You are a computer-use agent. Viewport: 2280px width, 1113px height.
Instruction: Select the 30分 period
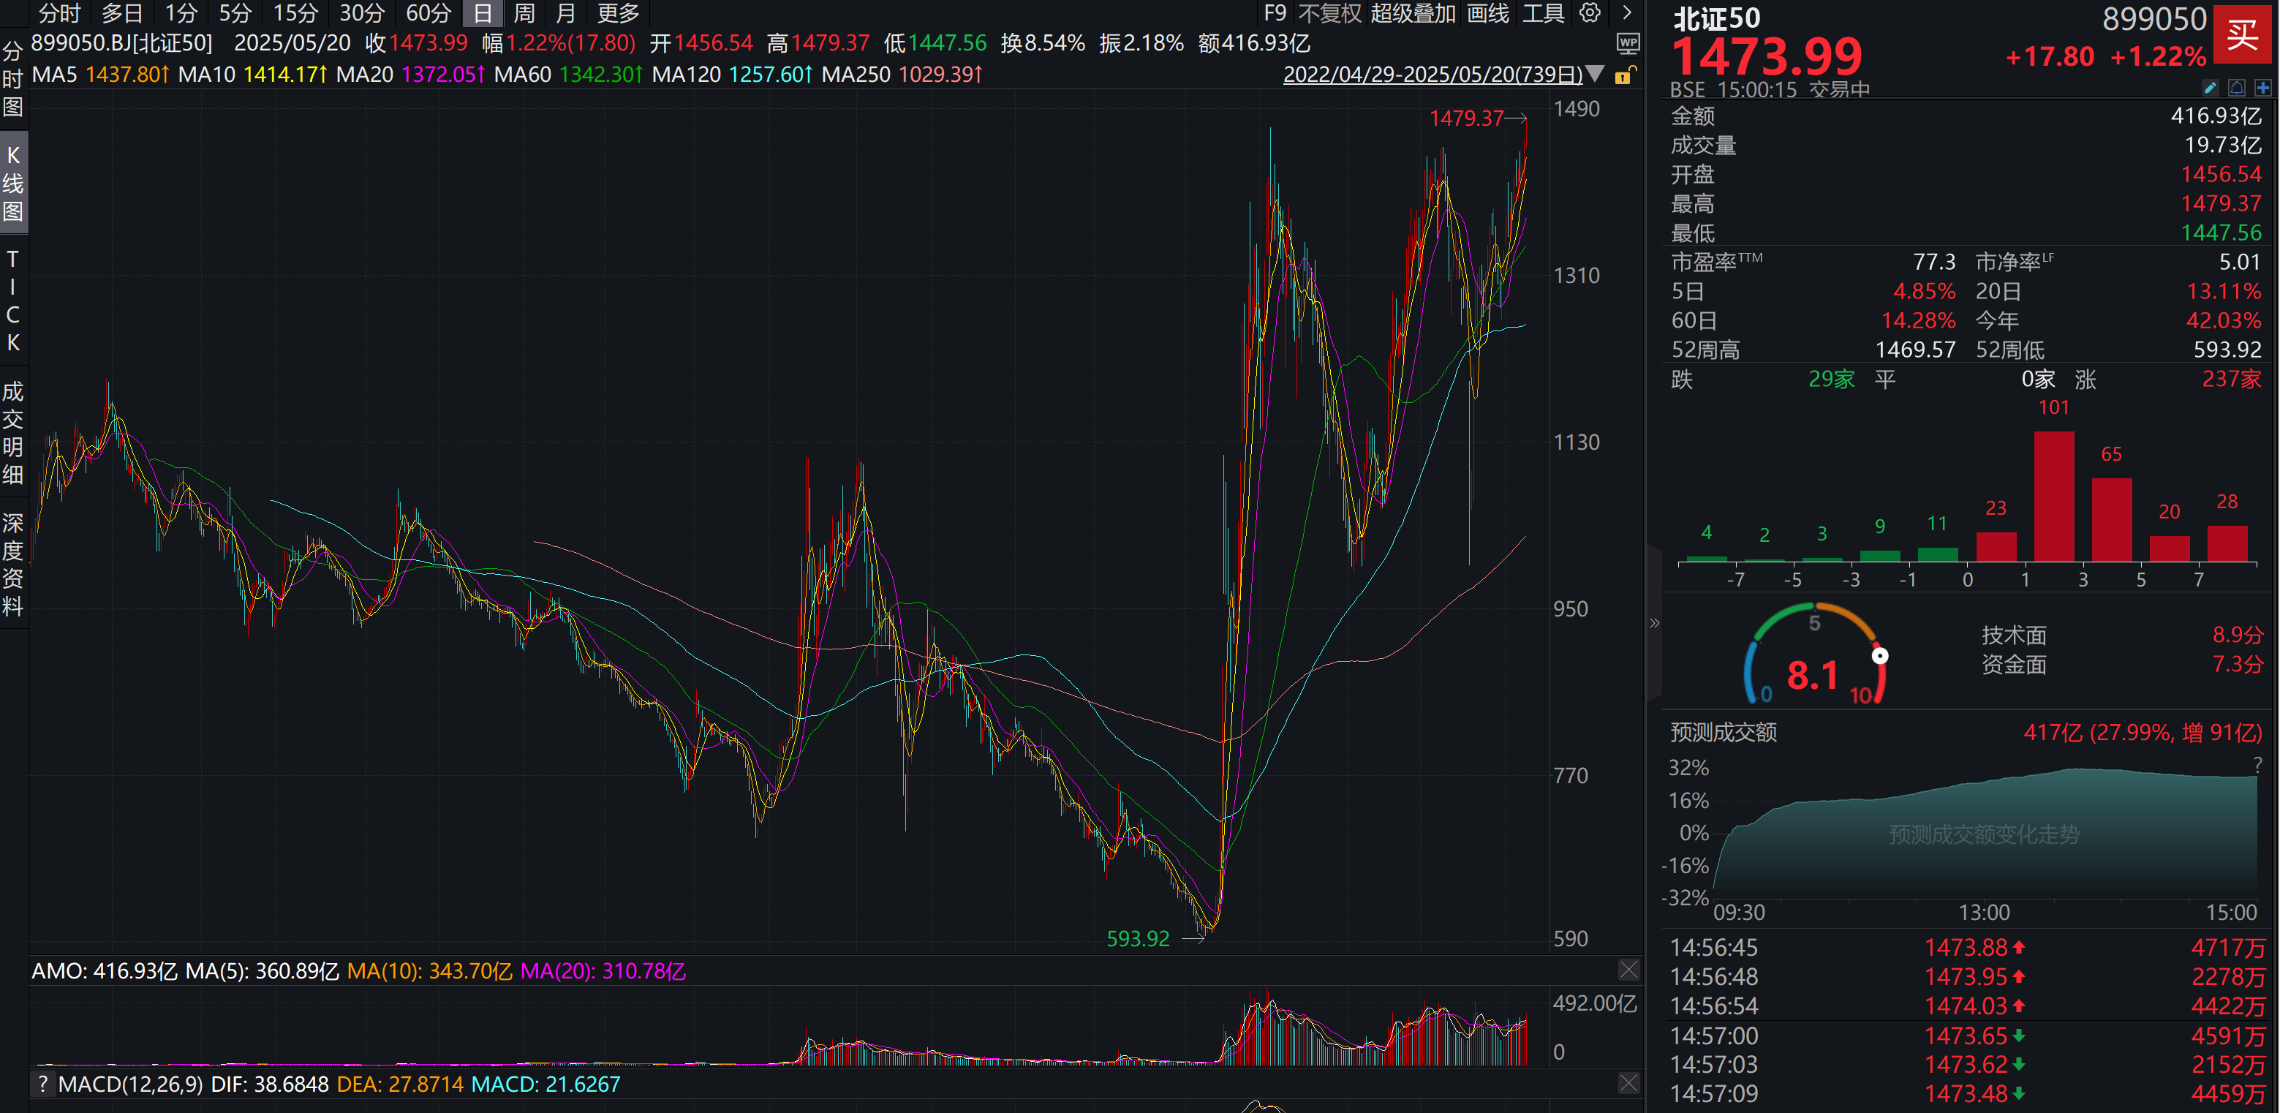pyautogui.click(x=363, y=13)
